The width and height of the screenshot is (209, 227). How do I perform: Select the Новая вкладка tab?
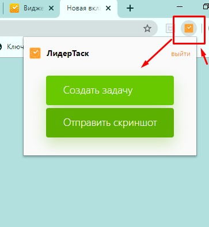(x=88, y=8)
